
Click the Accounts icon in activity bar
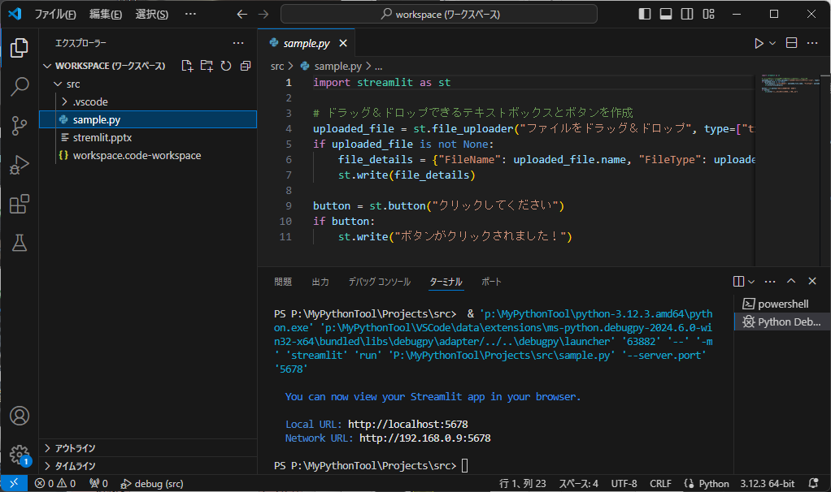pos(19,416)
